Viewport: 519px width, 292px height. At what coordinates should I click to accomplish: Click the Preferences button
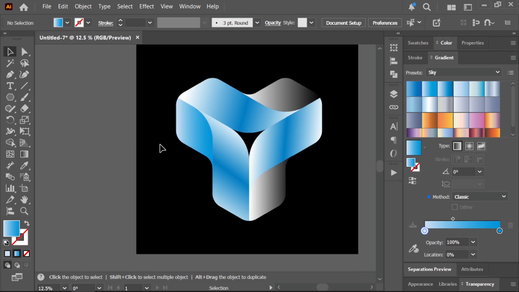pyautogui.click(x=385, y=23)
